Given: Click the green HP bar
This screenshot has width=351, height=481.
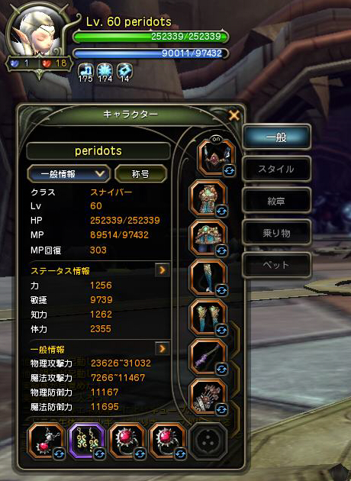Looking at the screenshot, I should tap(150, 37).
